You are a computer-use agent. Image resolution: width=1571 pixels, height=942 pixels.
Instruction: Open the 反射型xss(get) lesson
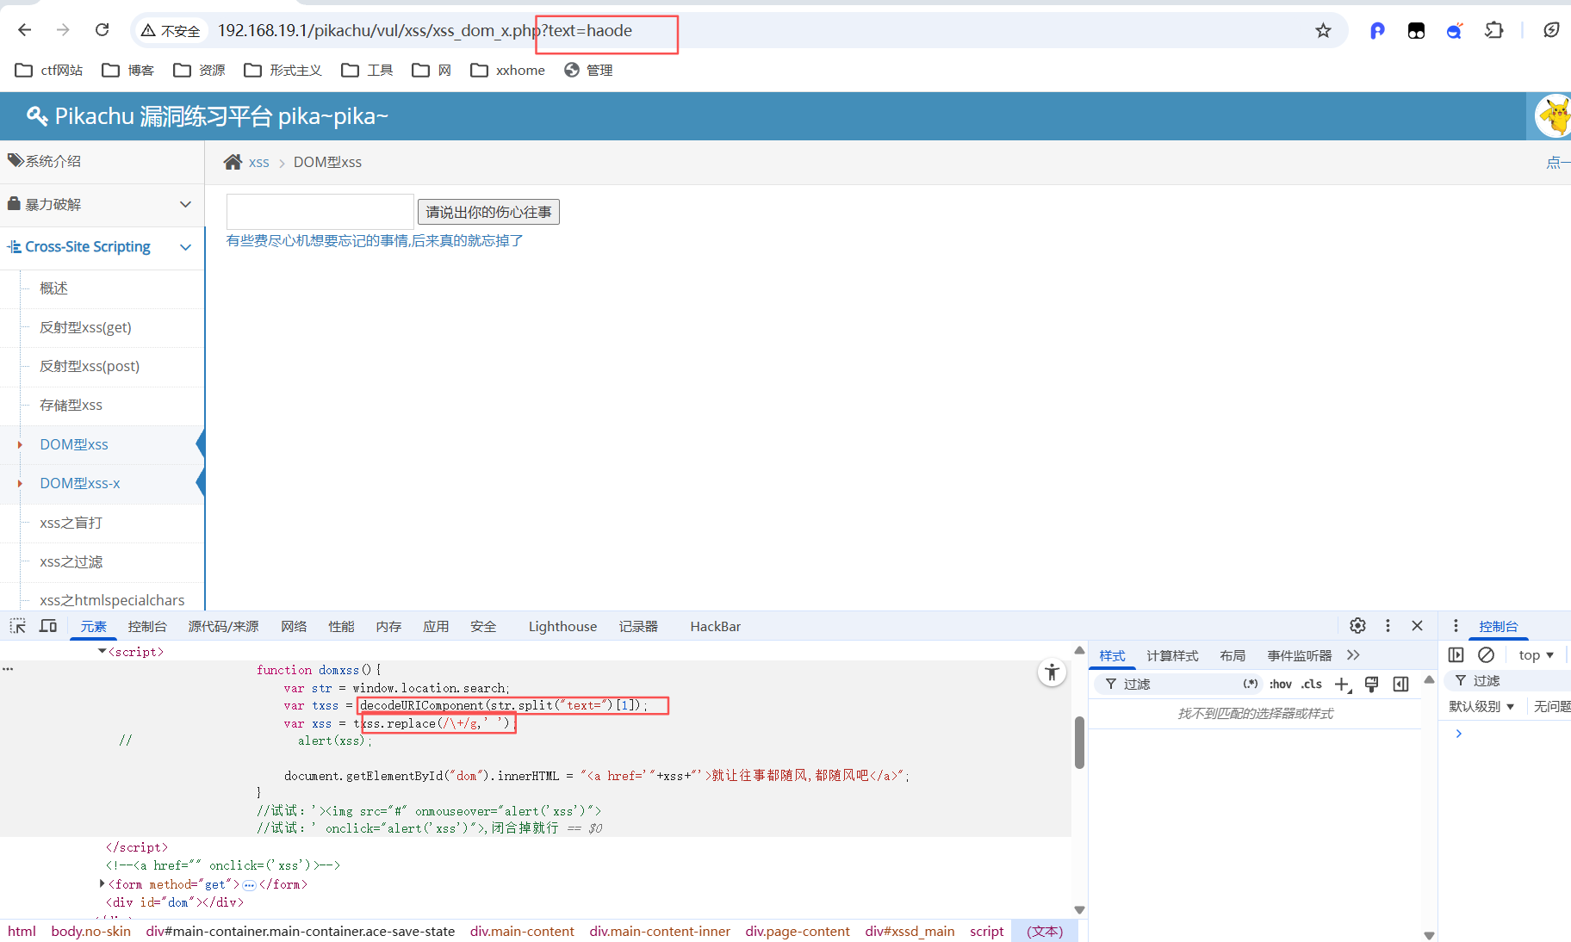85,327
